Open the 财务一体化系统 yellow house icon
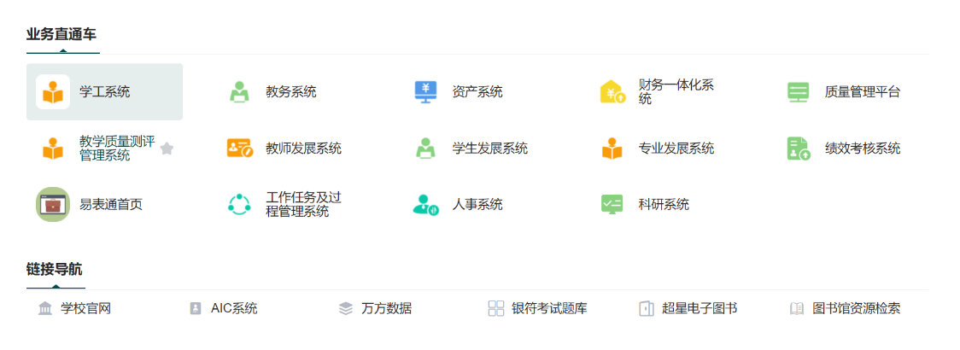Image resolution: width=960 pixels, height=350 pixels. pos(612,92)
